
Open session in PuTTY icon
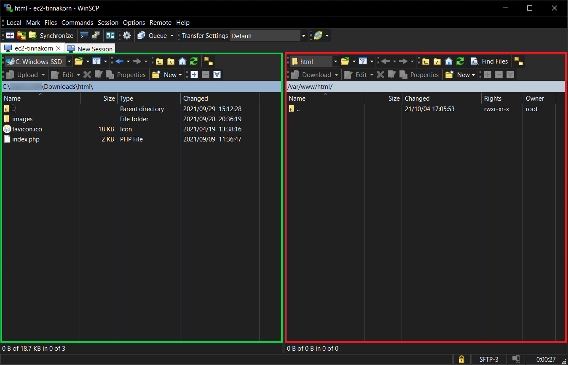[x=96, y=36]
